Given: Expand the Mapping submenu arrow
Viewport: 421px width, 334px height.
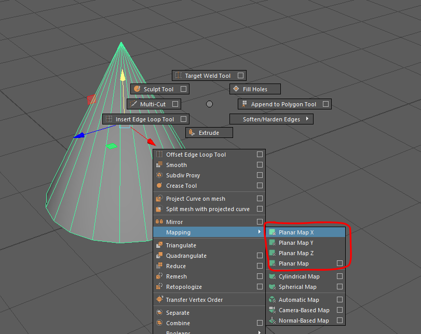Looking at the screenshot, I should 259,231.
